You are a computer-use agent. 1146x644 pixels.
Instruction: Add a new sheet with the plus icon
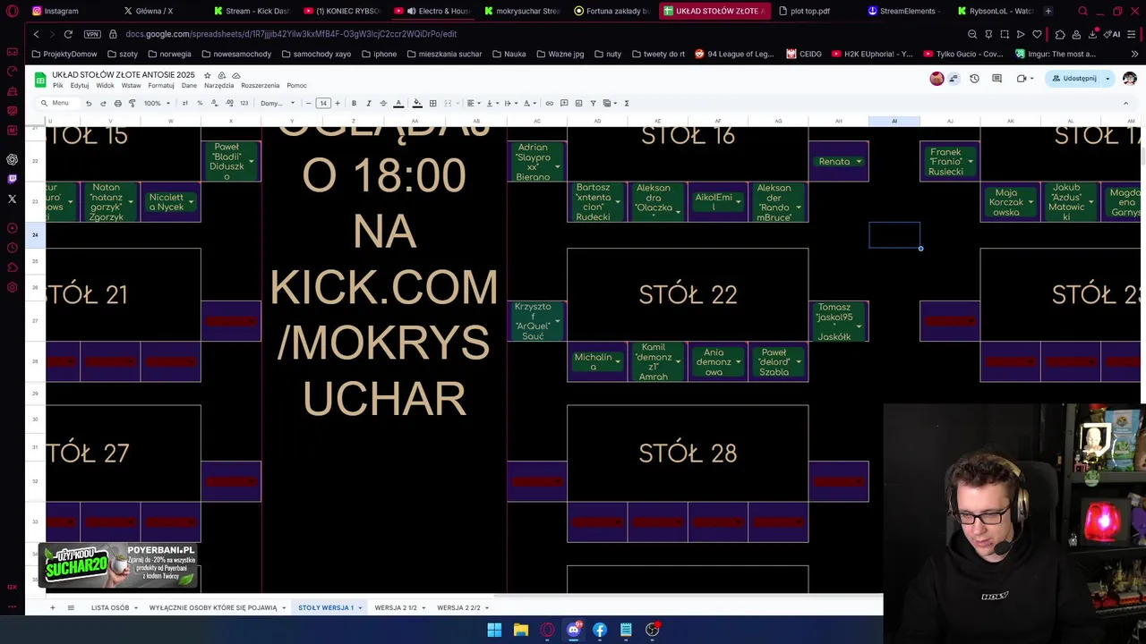[x=52, y=608]
